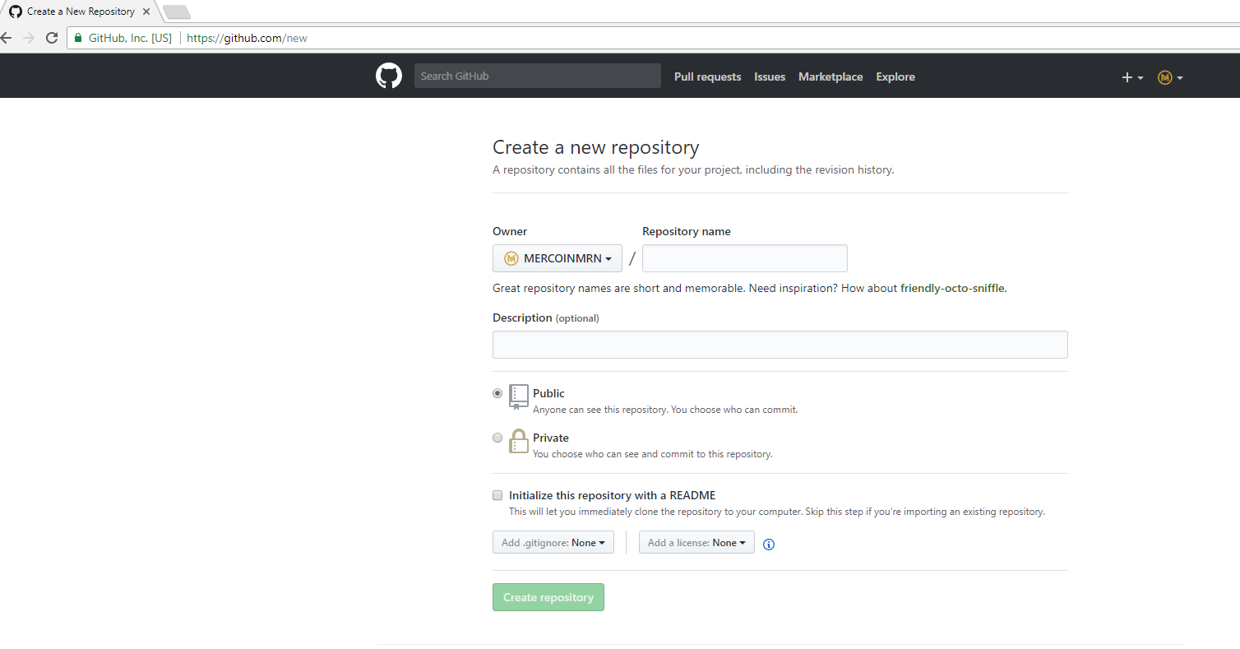Go to Issues in header
1240x649 pixels.
click(x=770, y=76)
